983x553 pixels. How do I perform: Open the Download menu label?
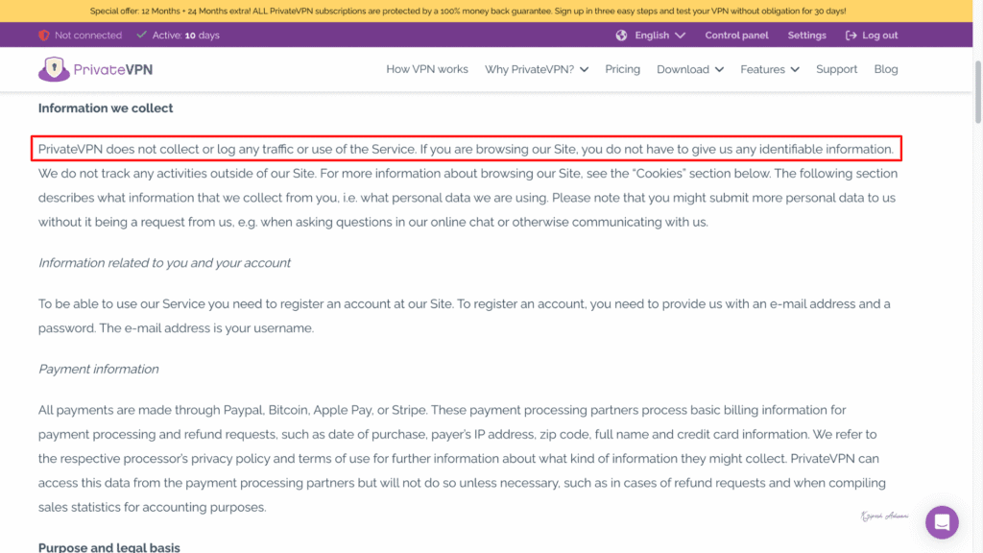click(x=683, y=69)
